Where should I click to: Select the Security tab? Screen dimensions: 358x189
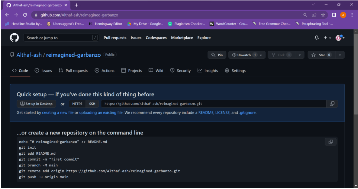[180, 71]
